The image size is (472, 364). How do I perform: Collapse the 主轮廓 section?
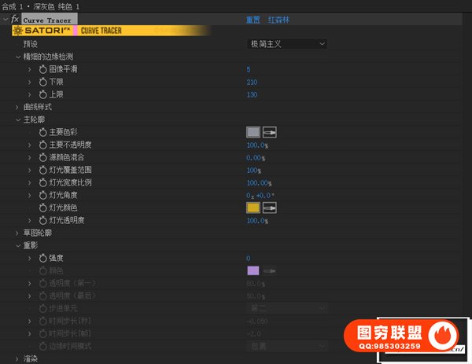pos(17,119)
